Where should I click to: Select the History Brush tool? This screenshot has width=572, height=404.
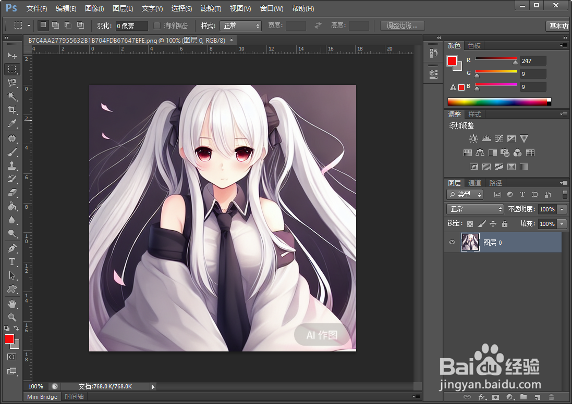pos(12,179)
